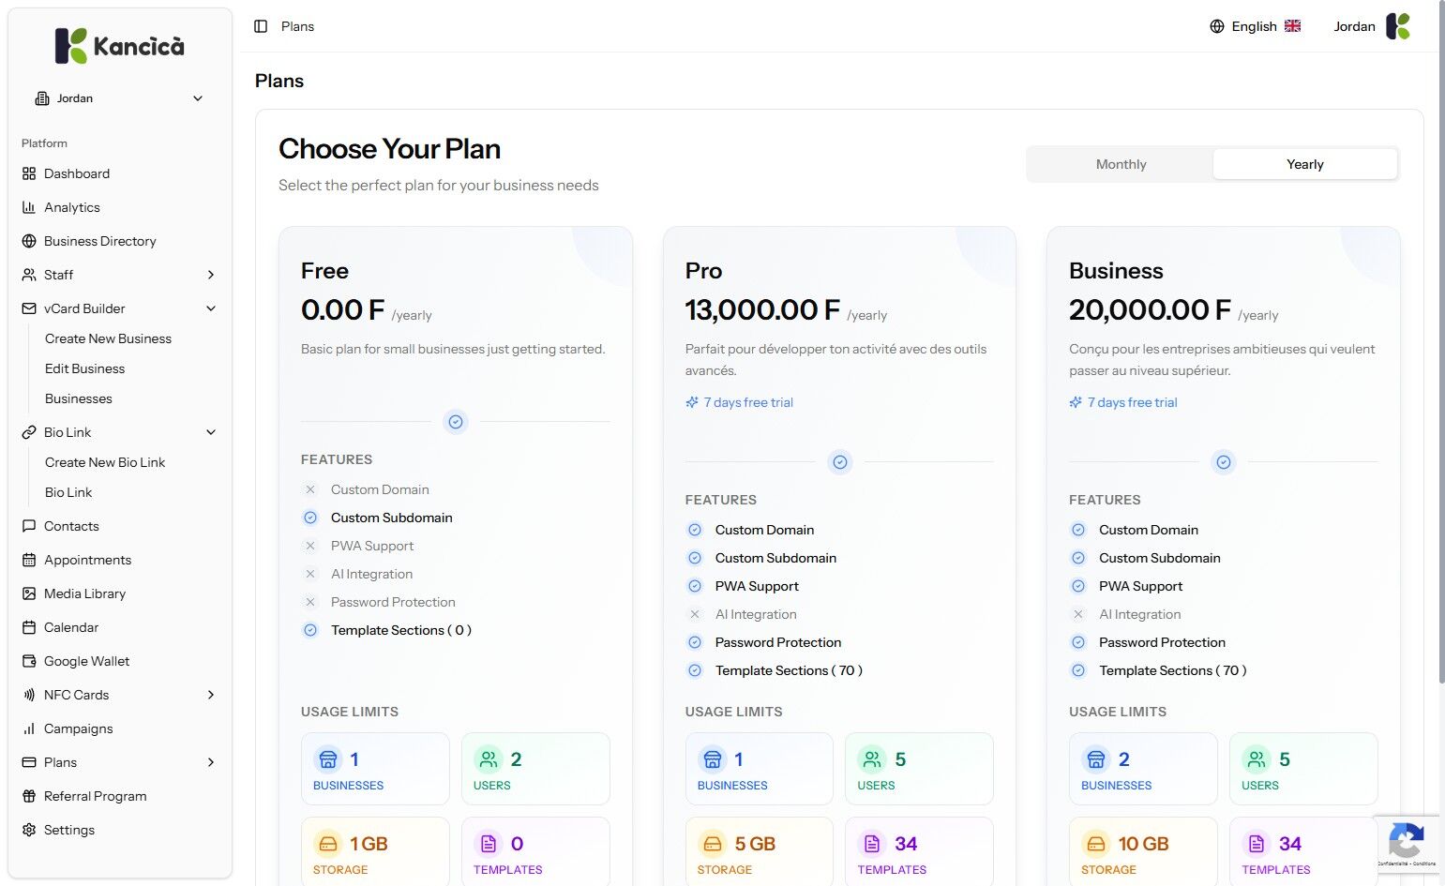Viewport: 1445px width, 886px height.
Task: Open Dashboard via its grid icon
Action: (x=29, y=173)
